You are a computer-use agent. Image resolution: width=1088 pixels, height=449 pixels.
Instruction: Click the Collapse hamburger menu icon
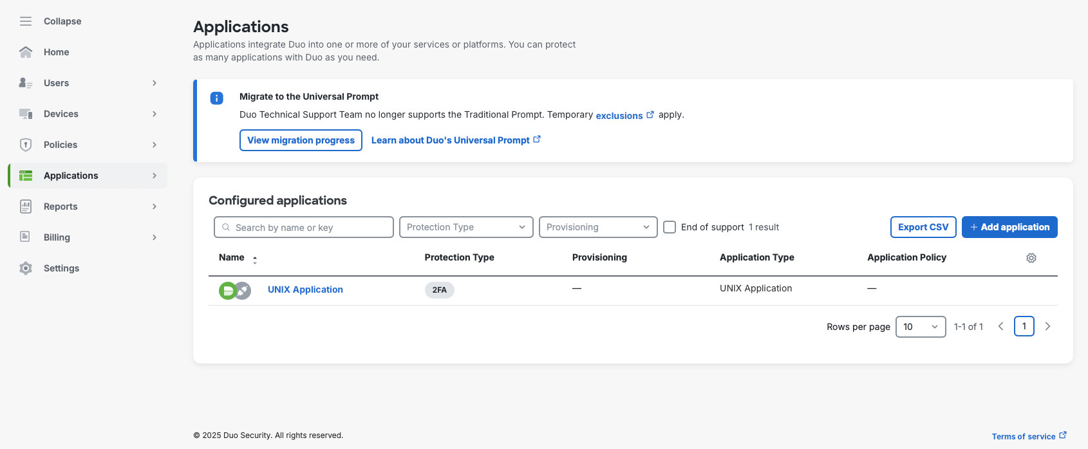[x=26, y=21]
